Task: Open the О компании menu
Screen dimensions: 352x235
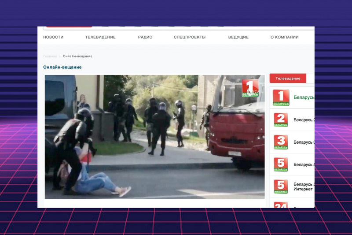Action: click(284, 37)
